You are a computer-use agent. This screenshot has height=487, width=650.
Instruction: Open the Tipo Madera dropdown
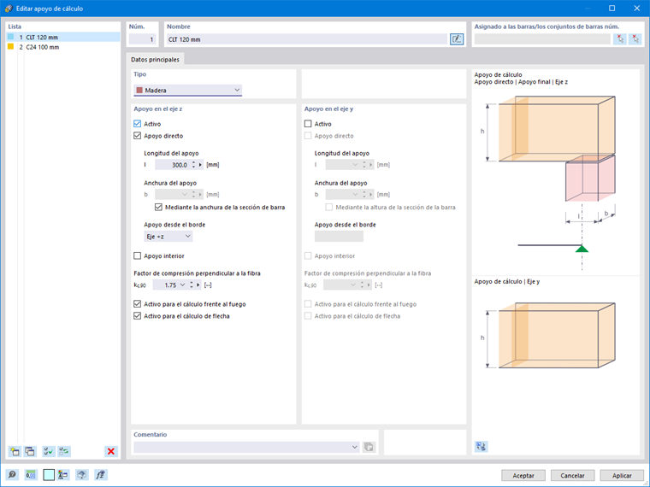click(x=188, y=90)
